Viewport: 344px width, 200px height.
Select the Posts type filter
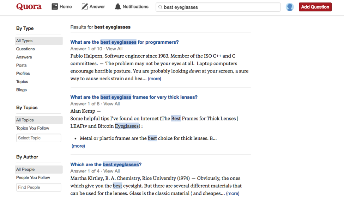pyautogui.click(x=22, y=65)
